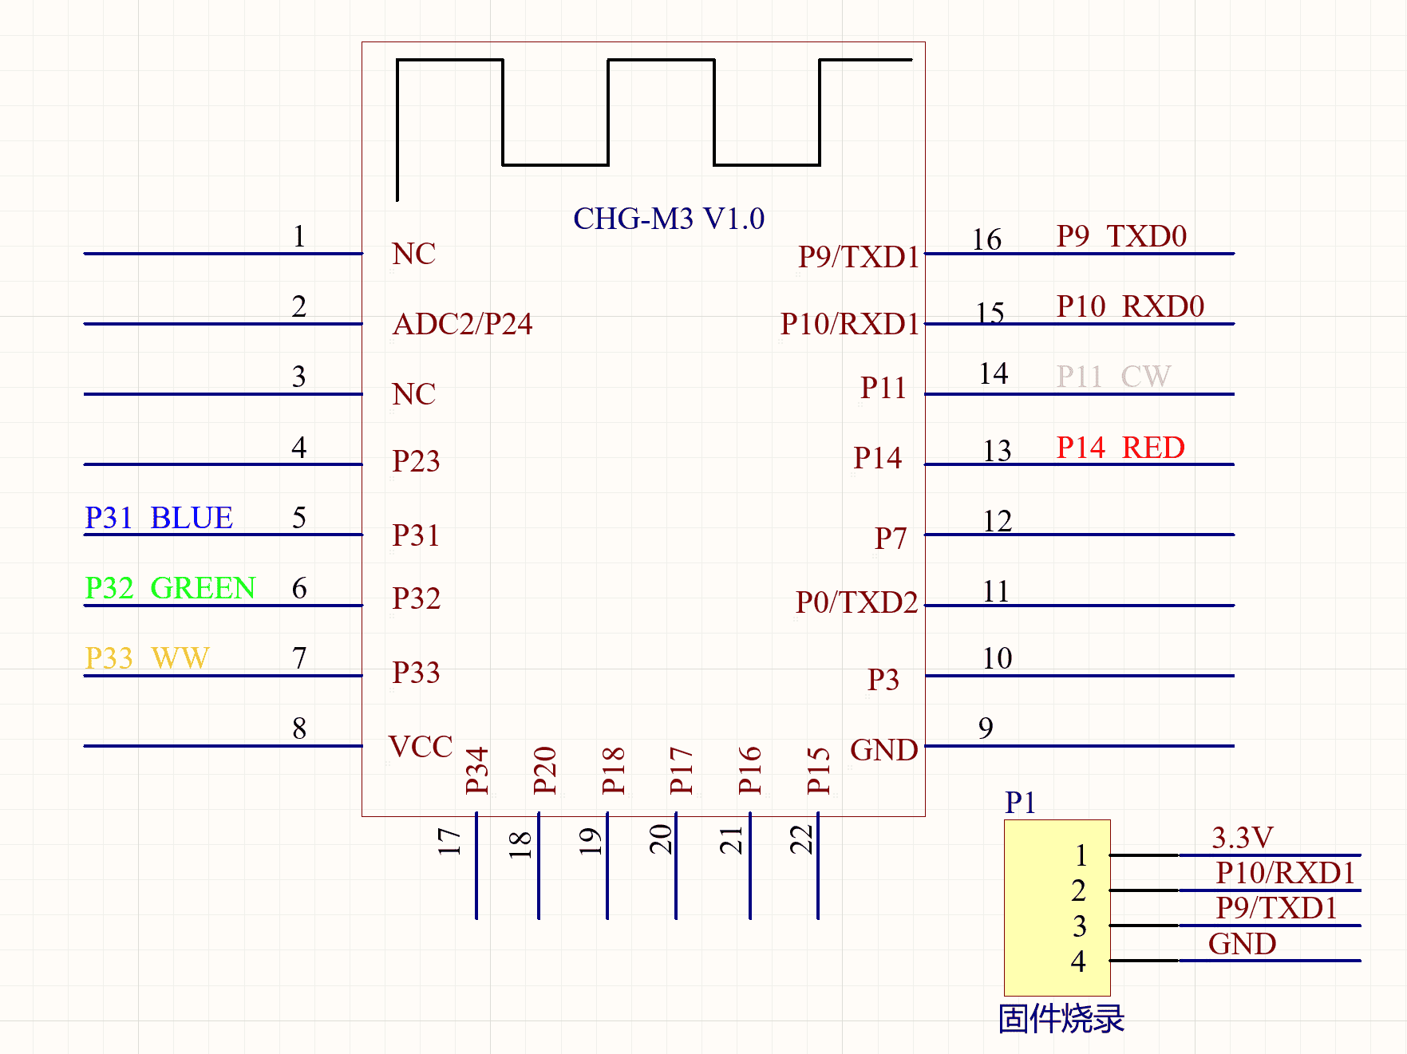Click the GND net label on P1 header
Screen dimensions: 1407x1054
click(x=1242, y=944)
